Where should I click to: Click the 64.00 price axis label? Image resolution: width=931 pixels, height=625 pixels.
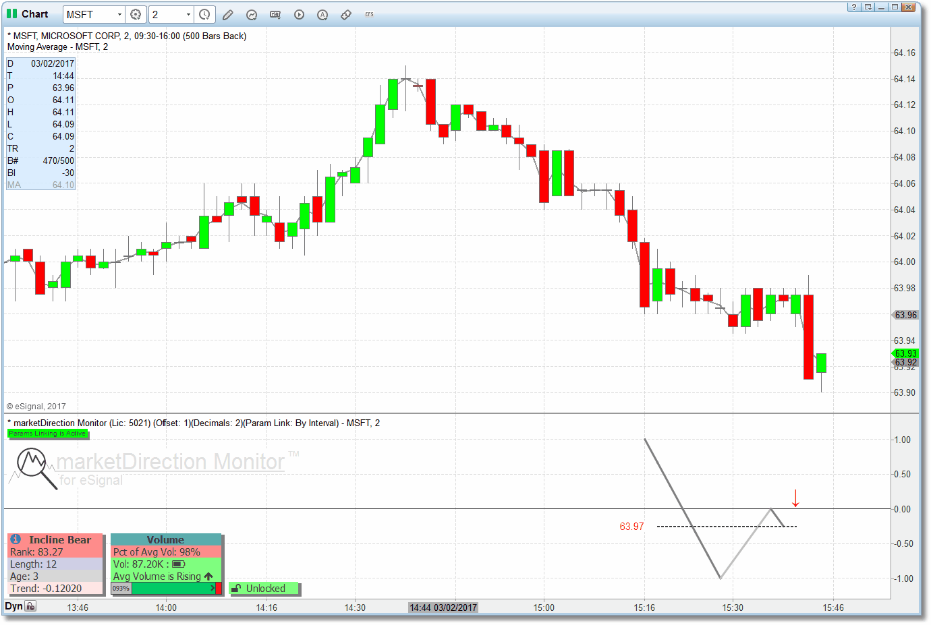coord(905,262)
